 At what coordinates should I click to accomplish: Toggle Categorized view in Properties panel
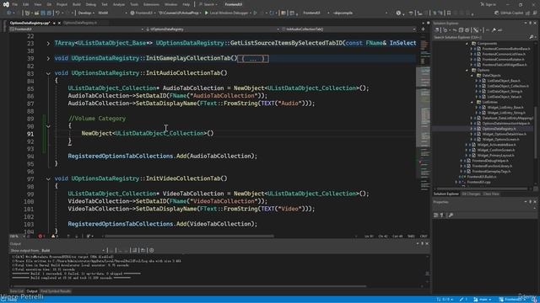coord(436,215)
